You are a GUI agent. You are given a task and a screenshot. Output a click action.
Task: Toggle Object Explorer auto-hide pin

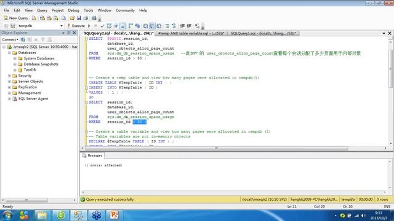tap(68, 33)
